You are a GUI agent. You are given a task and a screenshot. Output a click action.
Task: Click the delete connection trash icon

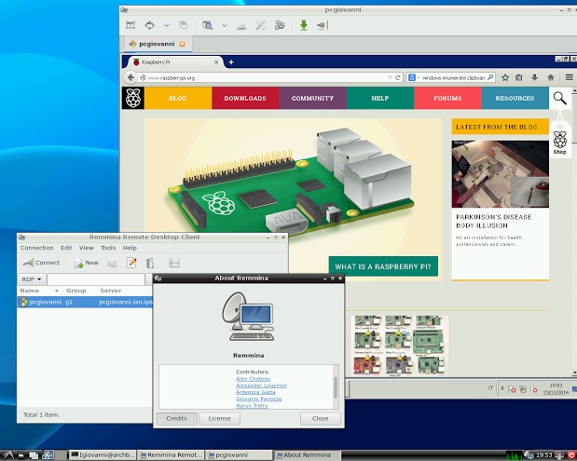pyautogui.click(x=150, y=263)
